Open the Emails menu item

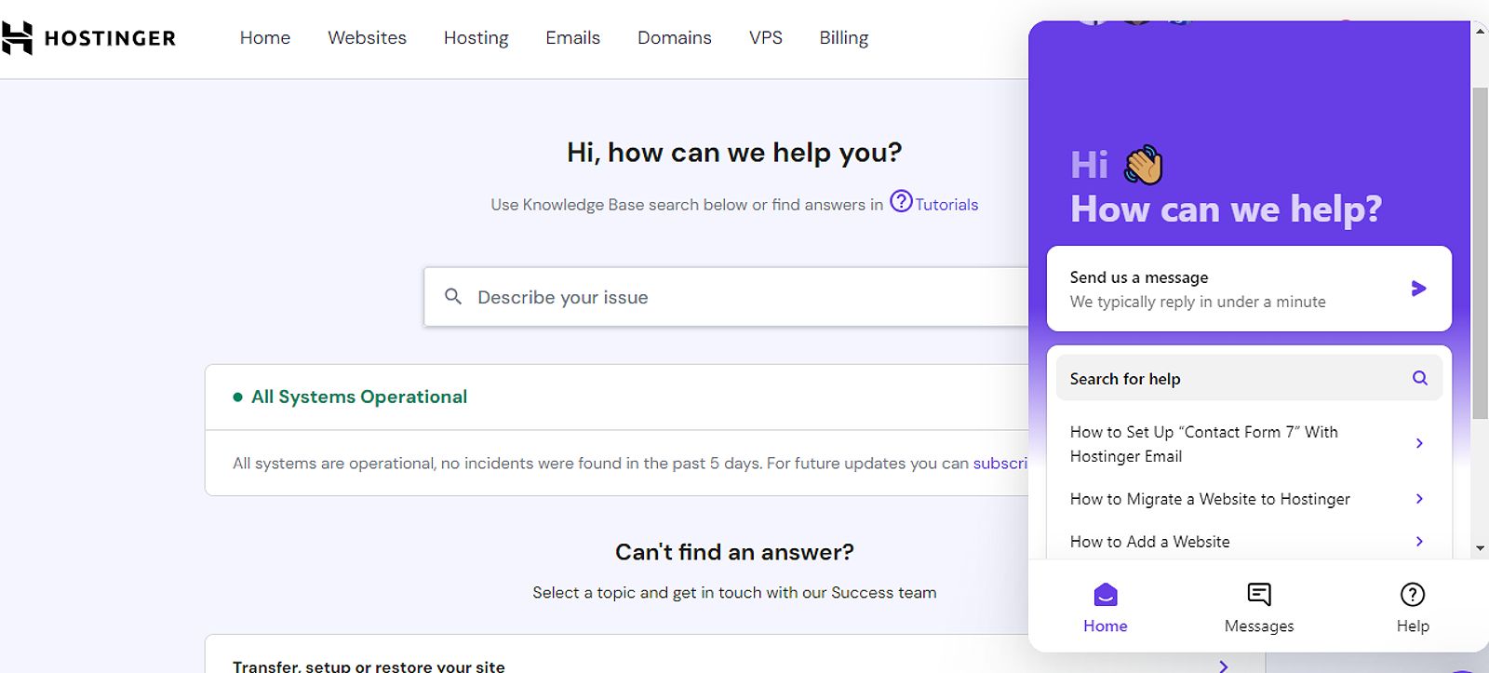pos(572,38)
